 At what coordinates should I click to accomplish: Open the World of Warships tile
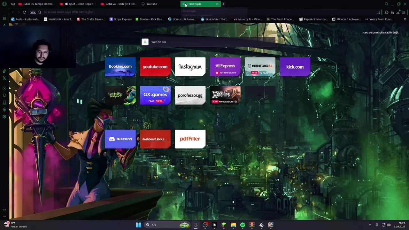coord(225,95)
